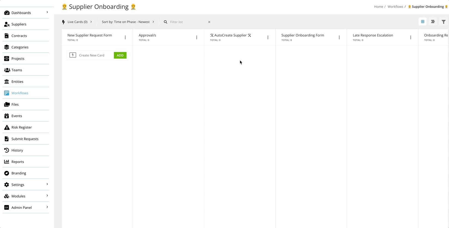Click the Approval/s column title
Screen dimensions: 449x228
(x=147, y=35)
